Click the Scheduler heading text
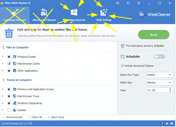 click(x=134, y=57)
